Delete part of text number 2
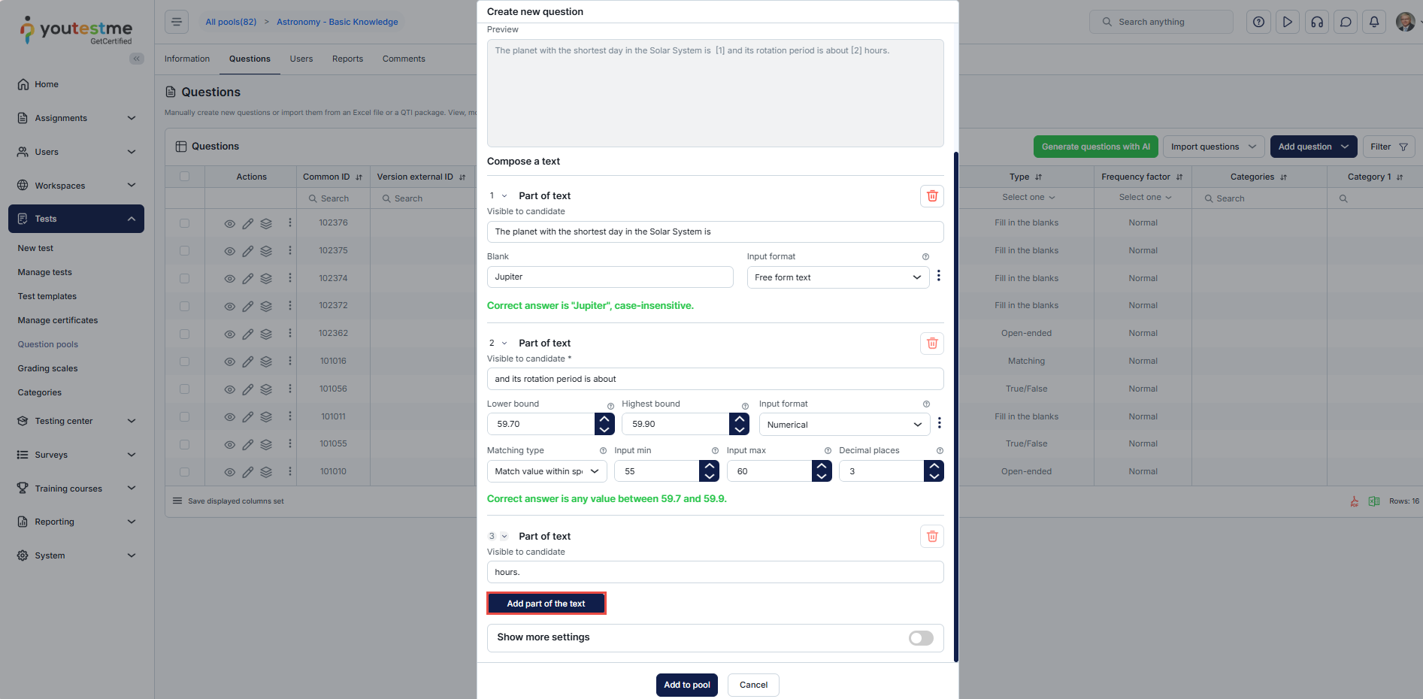Viewport: 1423px width, 699px height. pos(932,343)
